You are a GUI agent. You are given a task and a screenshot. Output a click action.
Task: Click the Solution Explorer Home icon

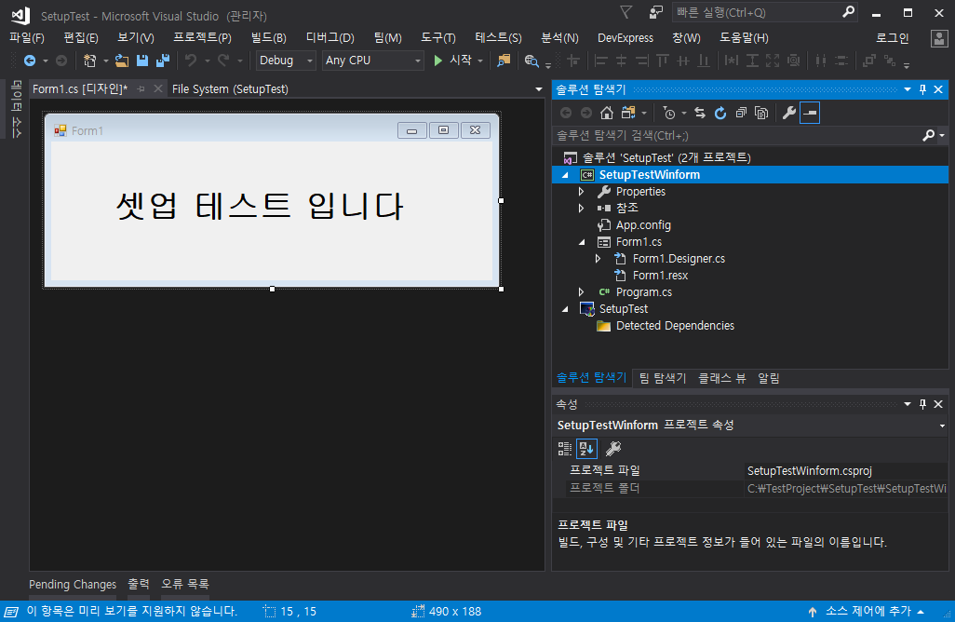pos(606,113)
